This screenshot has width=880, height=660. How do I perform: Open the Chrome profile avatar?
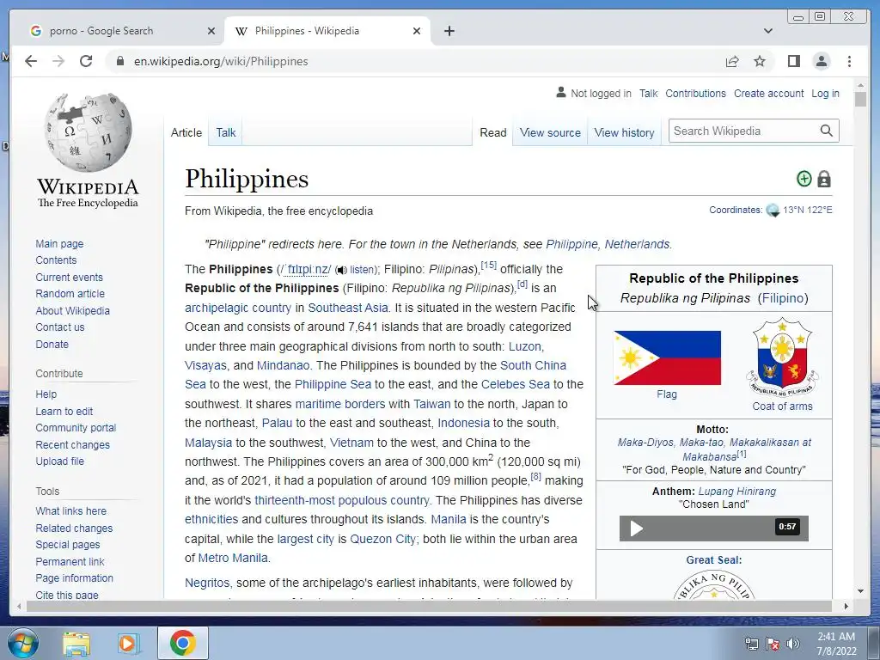pyautogui.click(x=822, y=61)
